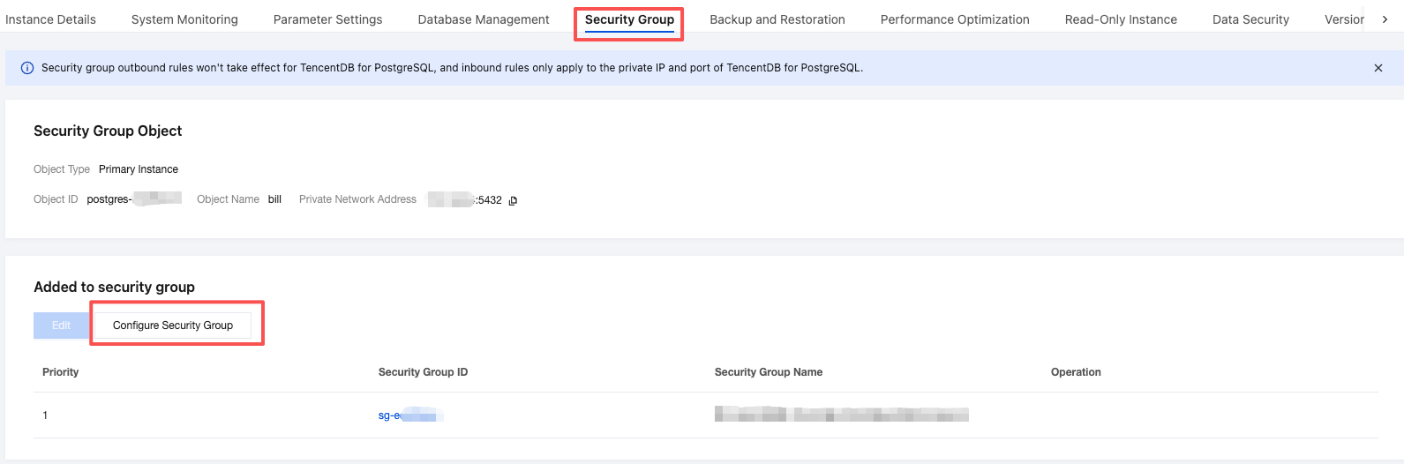The height and width of the screenshot is (464, 1404).
Task: Click the Priority column header
Action: coord(61,372)
